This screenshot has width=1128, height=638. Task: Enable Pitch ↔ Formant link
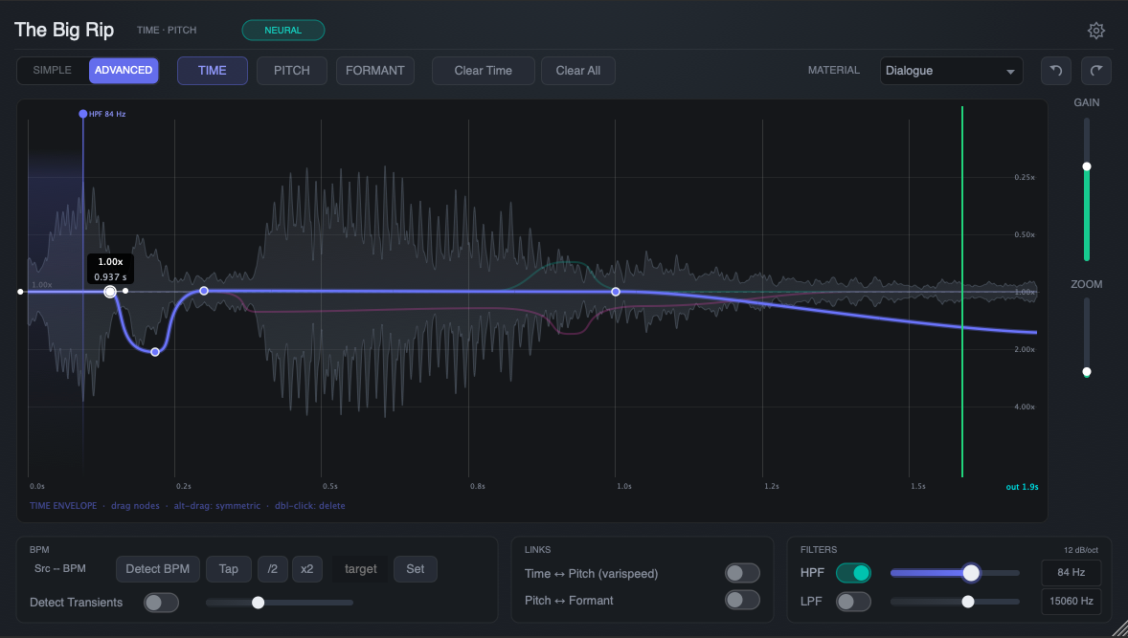(742, 600)
